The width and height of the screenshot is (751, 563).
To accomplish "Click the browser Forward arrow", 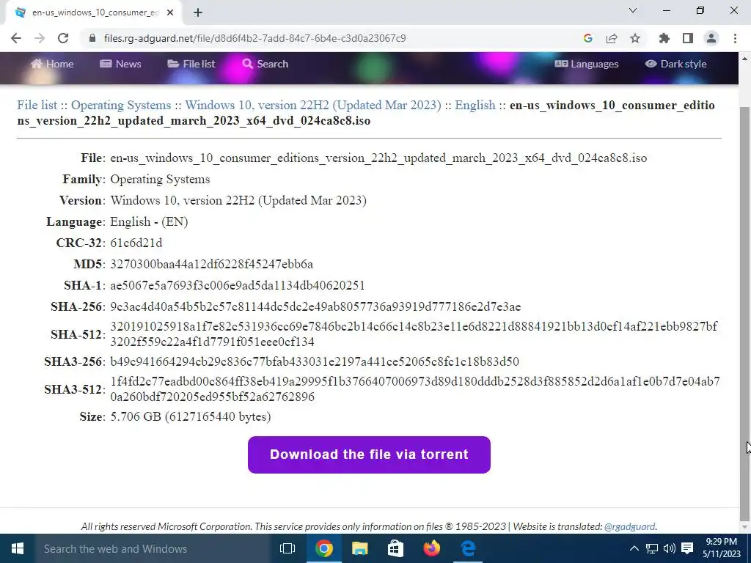I will point(40,38).
